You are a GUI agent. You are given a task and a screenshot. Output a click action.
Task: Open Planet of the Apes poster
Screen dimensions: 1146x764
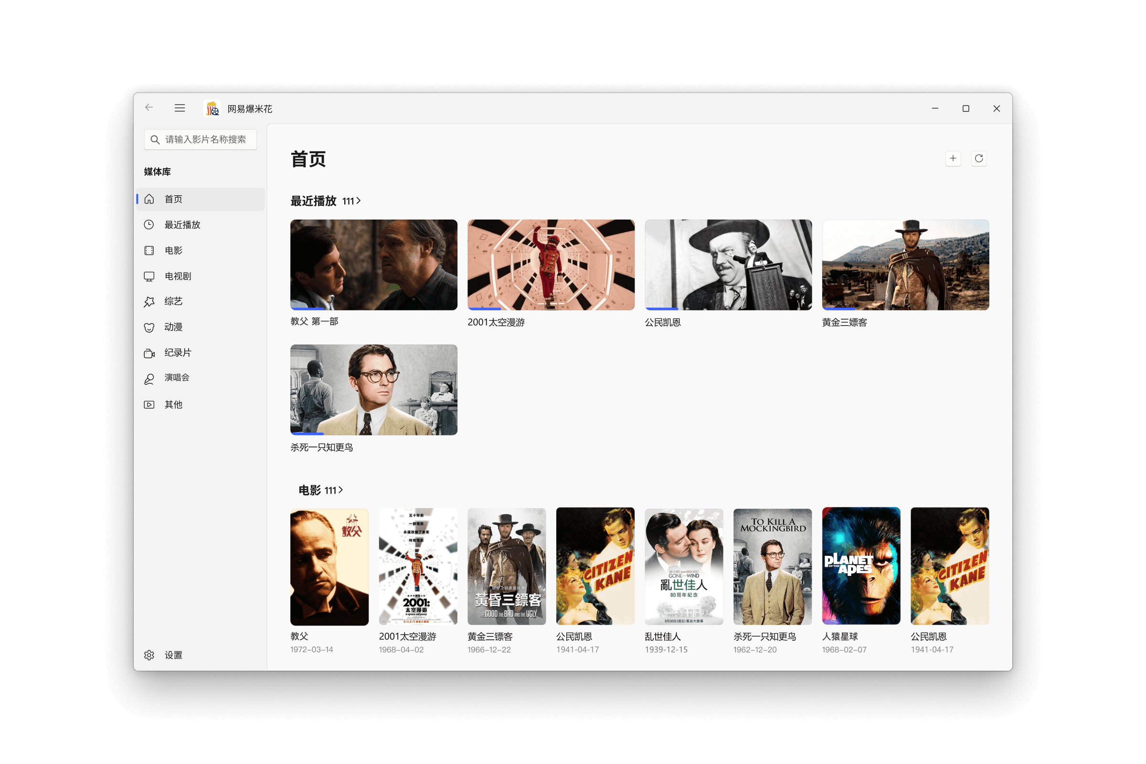pyautogui.click(x=861, y=567)
